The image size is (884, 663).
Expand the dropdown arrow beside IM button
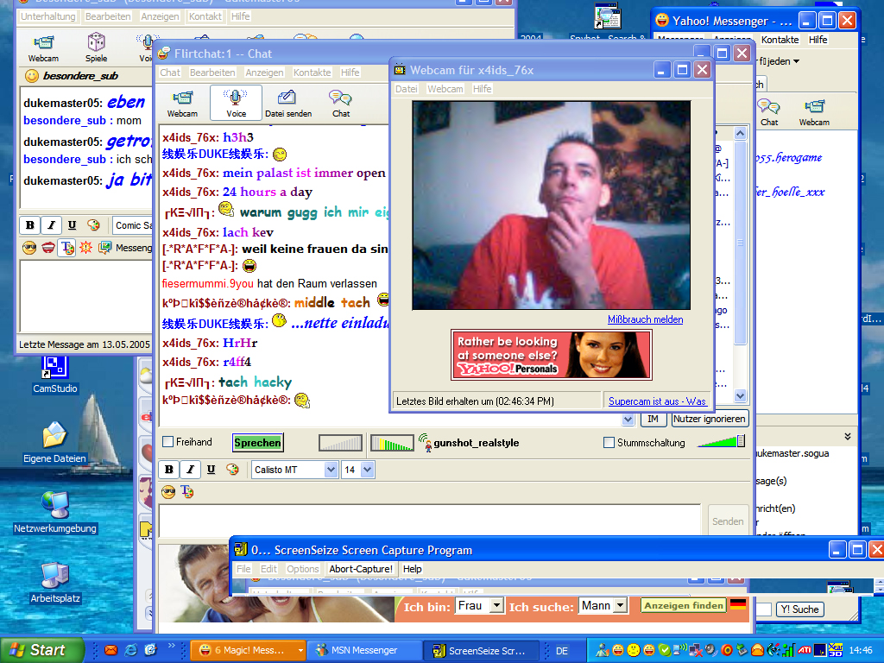628,419
